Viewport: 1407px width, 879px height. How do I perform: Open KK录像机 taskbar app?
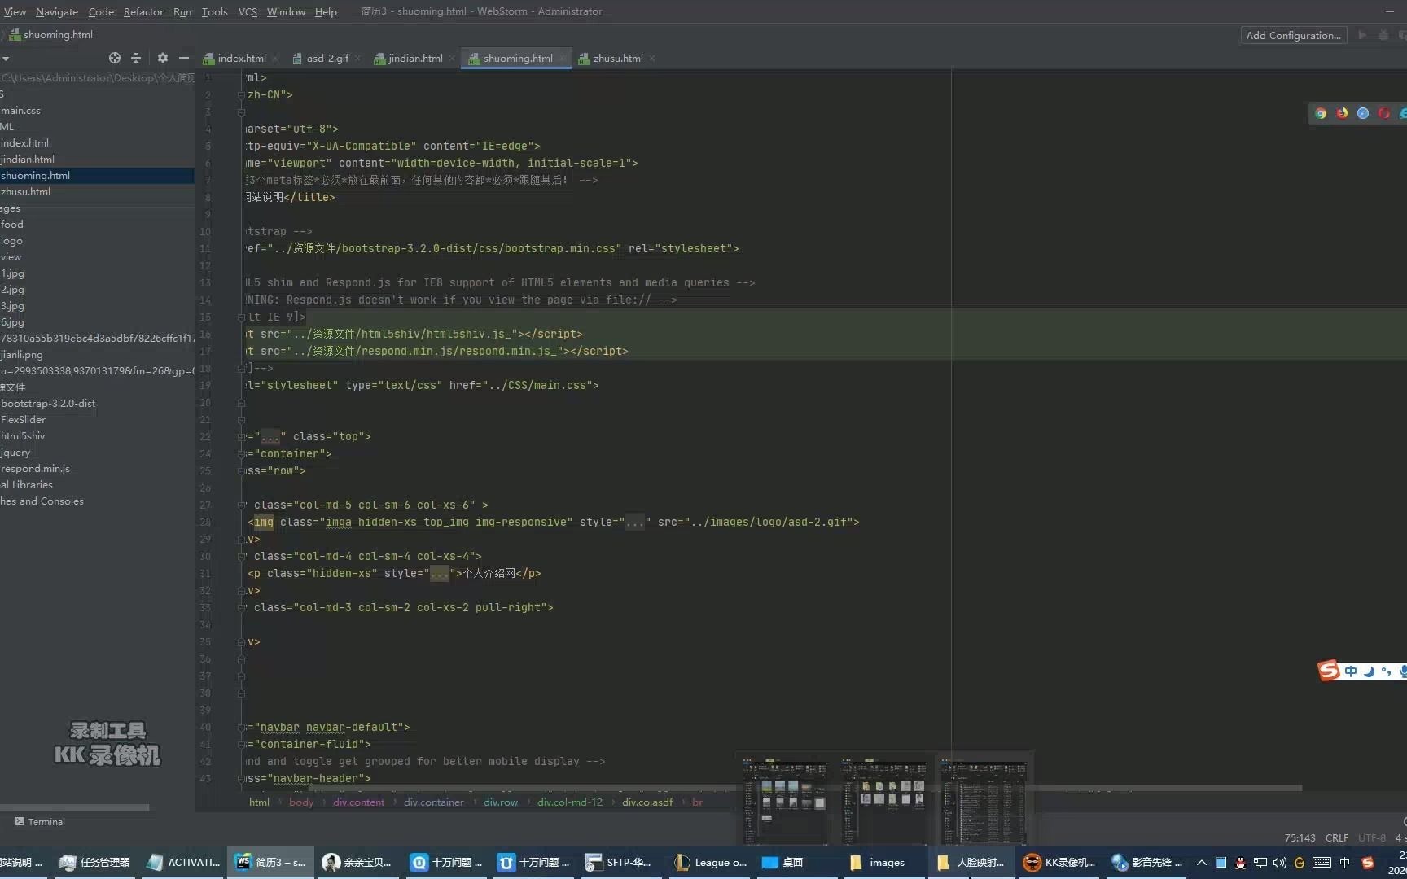(1059, 862)
